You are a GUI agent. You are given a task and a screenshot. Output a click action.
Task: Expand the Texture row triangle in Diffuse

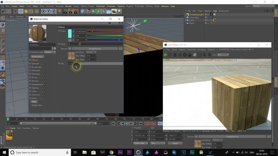[x=59, y=49]
